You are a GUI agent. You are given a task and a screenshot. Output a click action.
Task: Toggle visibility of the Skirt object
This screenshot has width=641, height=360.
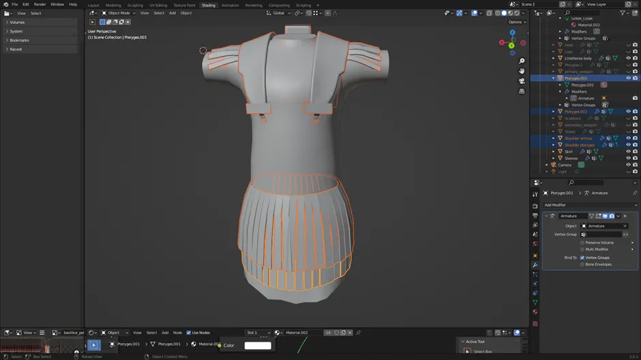click(628, 152)
